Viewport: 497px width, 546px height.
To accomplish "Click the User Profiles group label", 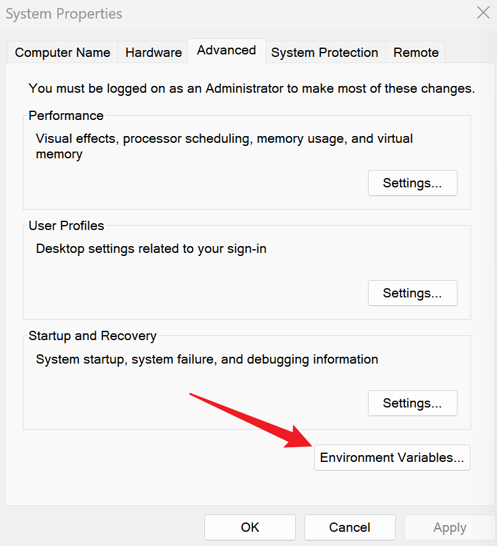I will [x=67, y=226].
